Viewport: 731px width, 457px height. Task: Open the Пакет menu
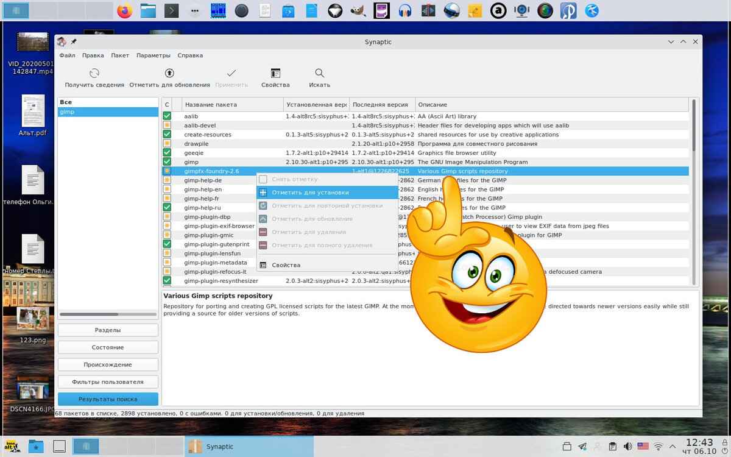coord(120,55)
